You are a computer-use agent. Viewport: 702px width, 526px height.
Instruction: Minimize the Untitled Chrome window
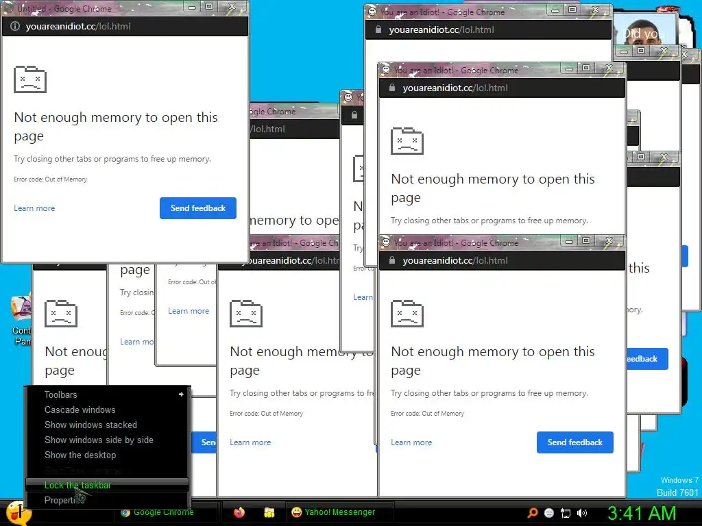click(192, 7)
